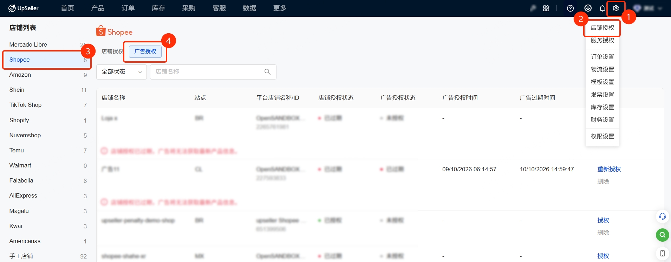The width and height of the screenshot is (671, 262).
Task: Open the 客服 menu
Action: [x=219, y=8]
